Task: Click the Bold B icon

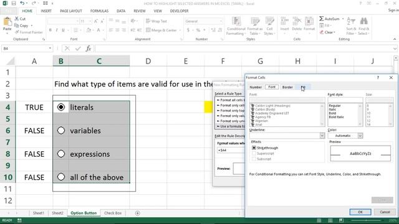Action: (x=50, y=30)
